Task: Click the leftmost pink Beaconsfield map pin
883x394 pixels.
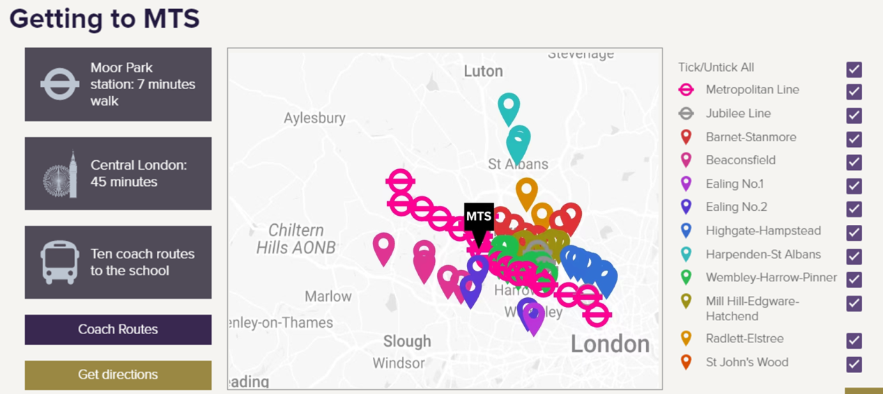Action: coord(383,249)
